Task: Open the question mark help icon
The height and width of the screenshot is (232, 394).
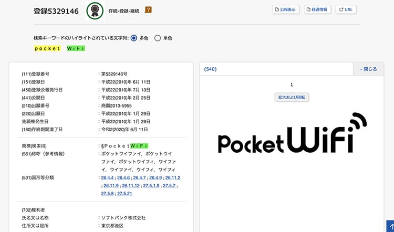Action: [148, 10]
